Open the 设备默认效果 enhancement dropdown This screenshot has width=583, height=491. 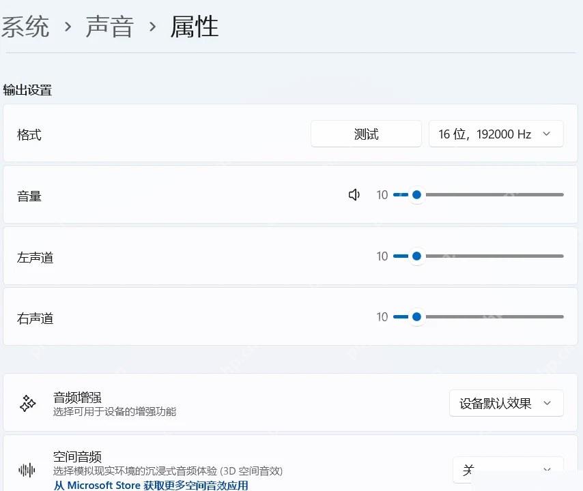click(507, 403)
